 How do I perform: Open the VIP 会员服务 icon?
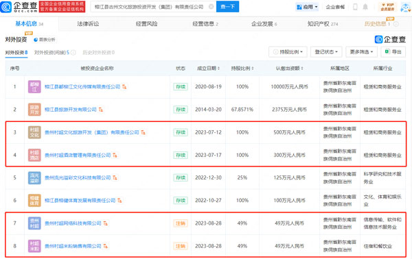[x=387, y=7]
